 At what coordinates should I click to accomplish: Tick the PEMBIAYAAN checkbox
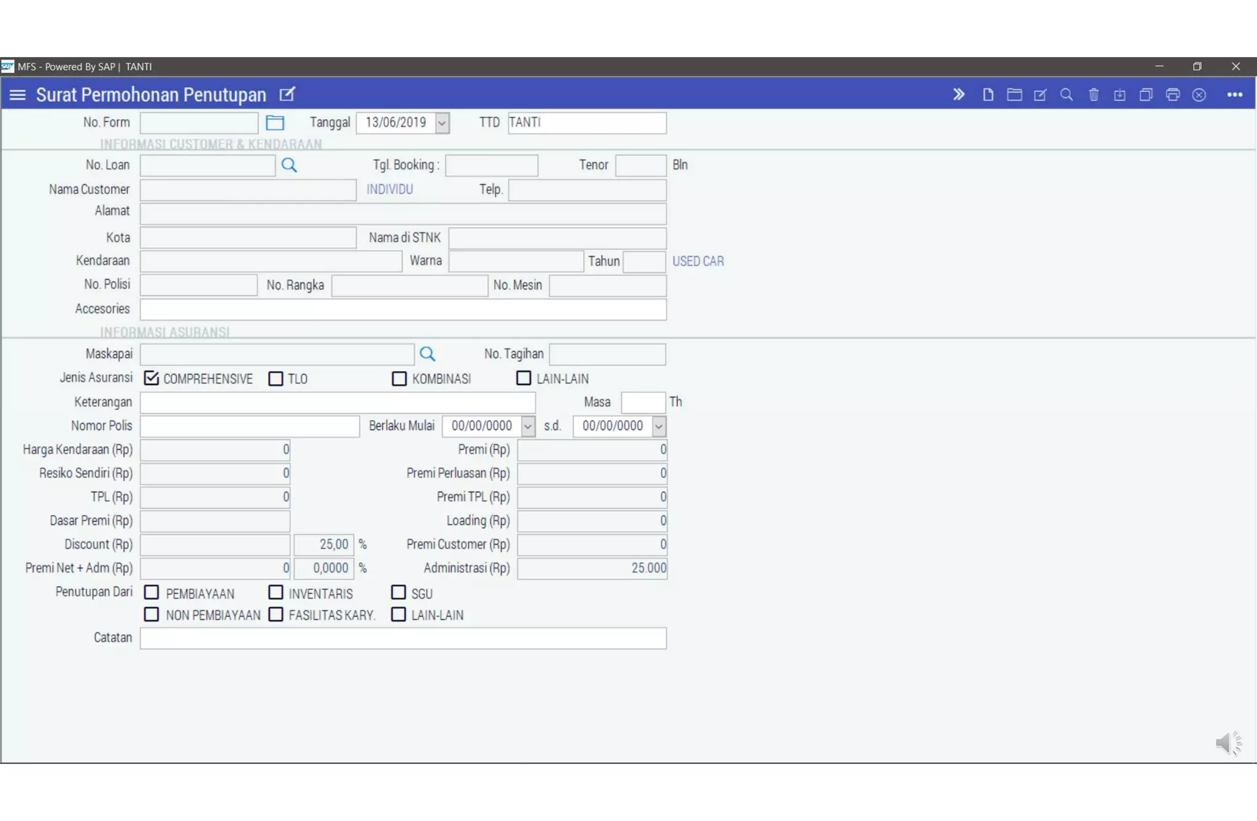point(152,592)
